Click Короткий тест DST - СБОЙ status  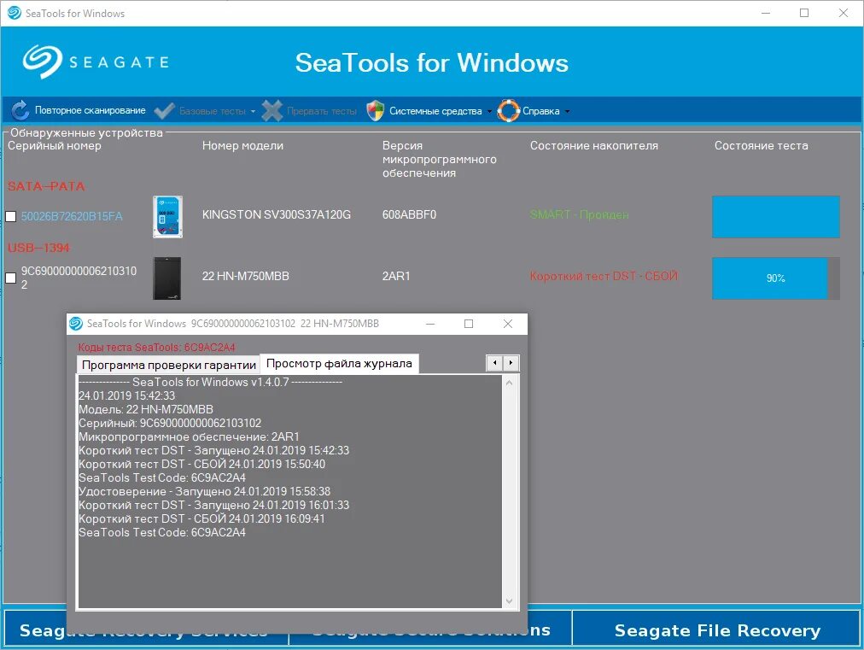point(604,276)
